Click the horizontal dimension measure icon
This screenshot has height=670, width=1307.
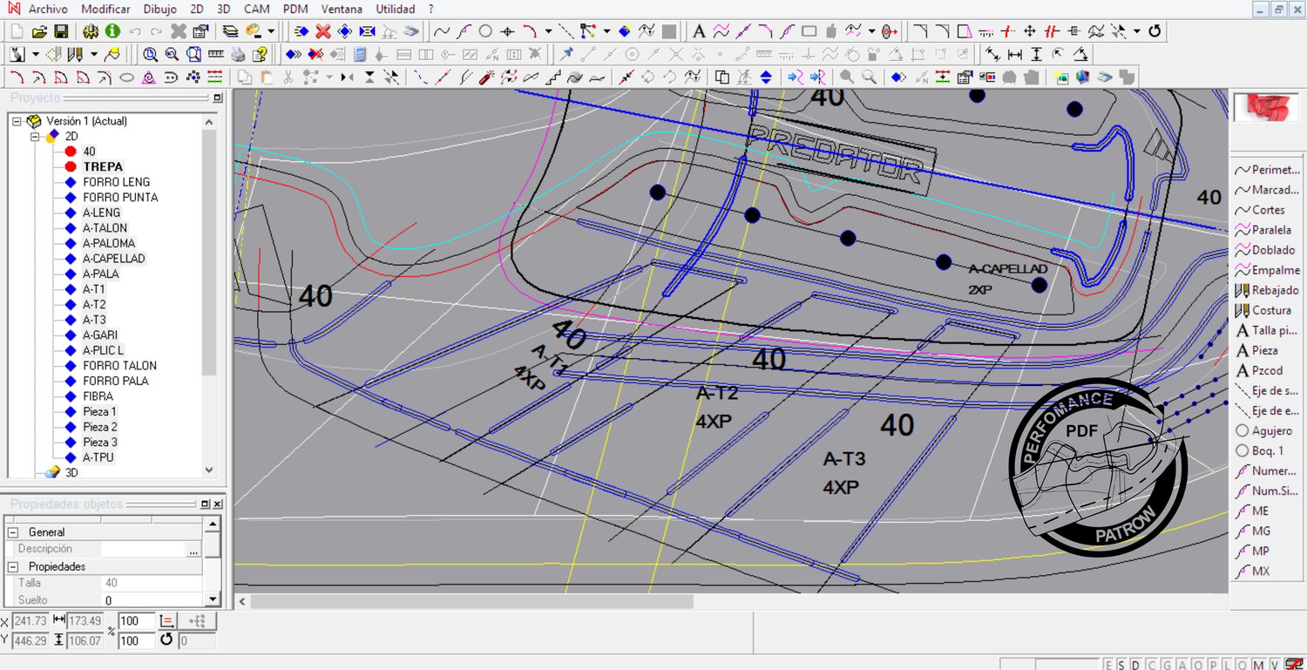[1015, 54]
